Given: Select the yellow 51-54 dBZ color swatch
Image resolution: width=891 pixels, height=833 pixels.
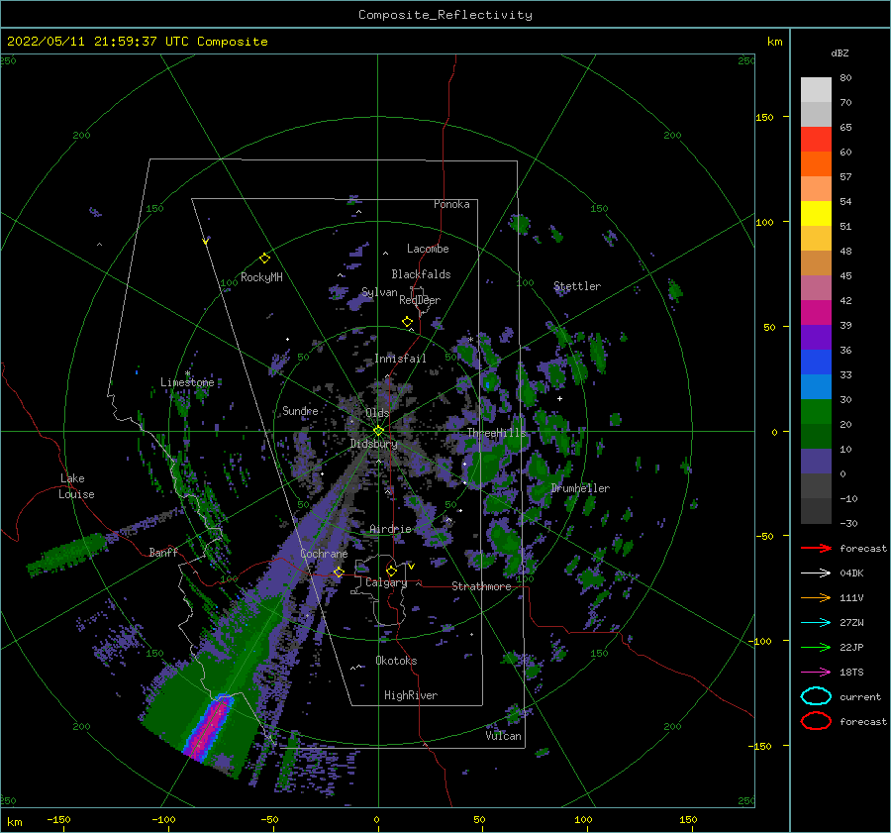Looking at the screenshot, I should [816, 214].
